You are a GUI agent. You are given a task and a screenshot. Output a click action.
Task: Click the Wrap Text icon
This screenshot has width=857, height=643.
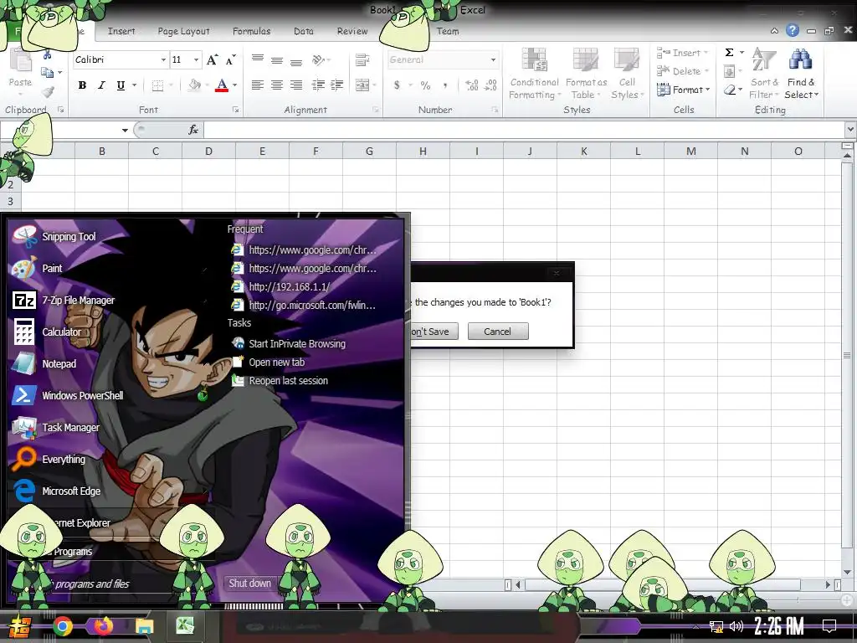362,59
